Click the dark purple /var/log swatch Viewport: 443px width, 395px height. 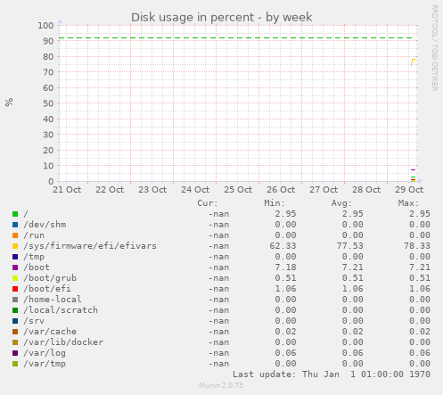pos(15,353)
